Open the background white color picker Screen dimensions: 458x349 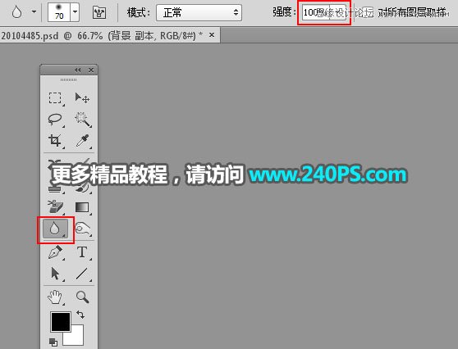tap(76, 338)
